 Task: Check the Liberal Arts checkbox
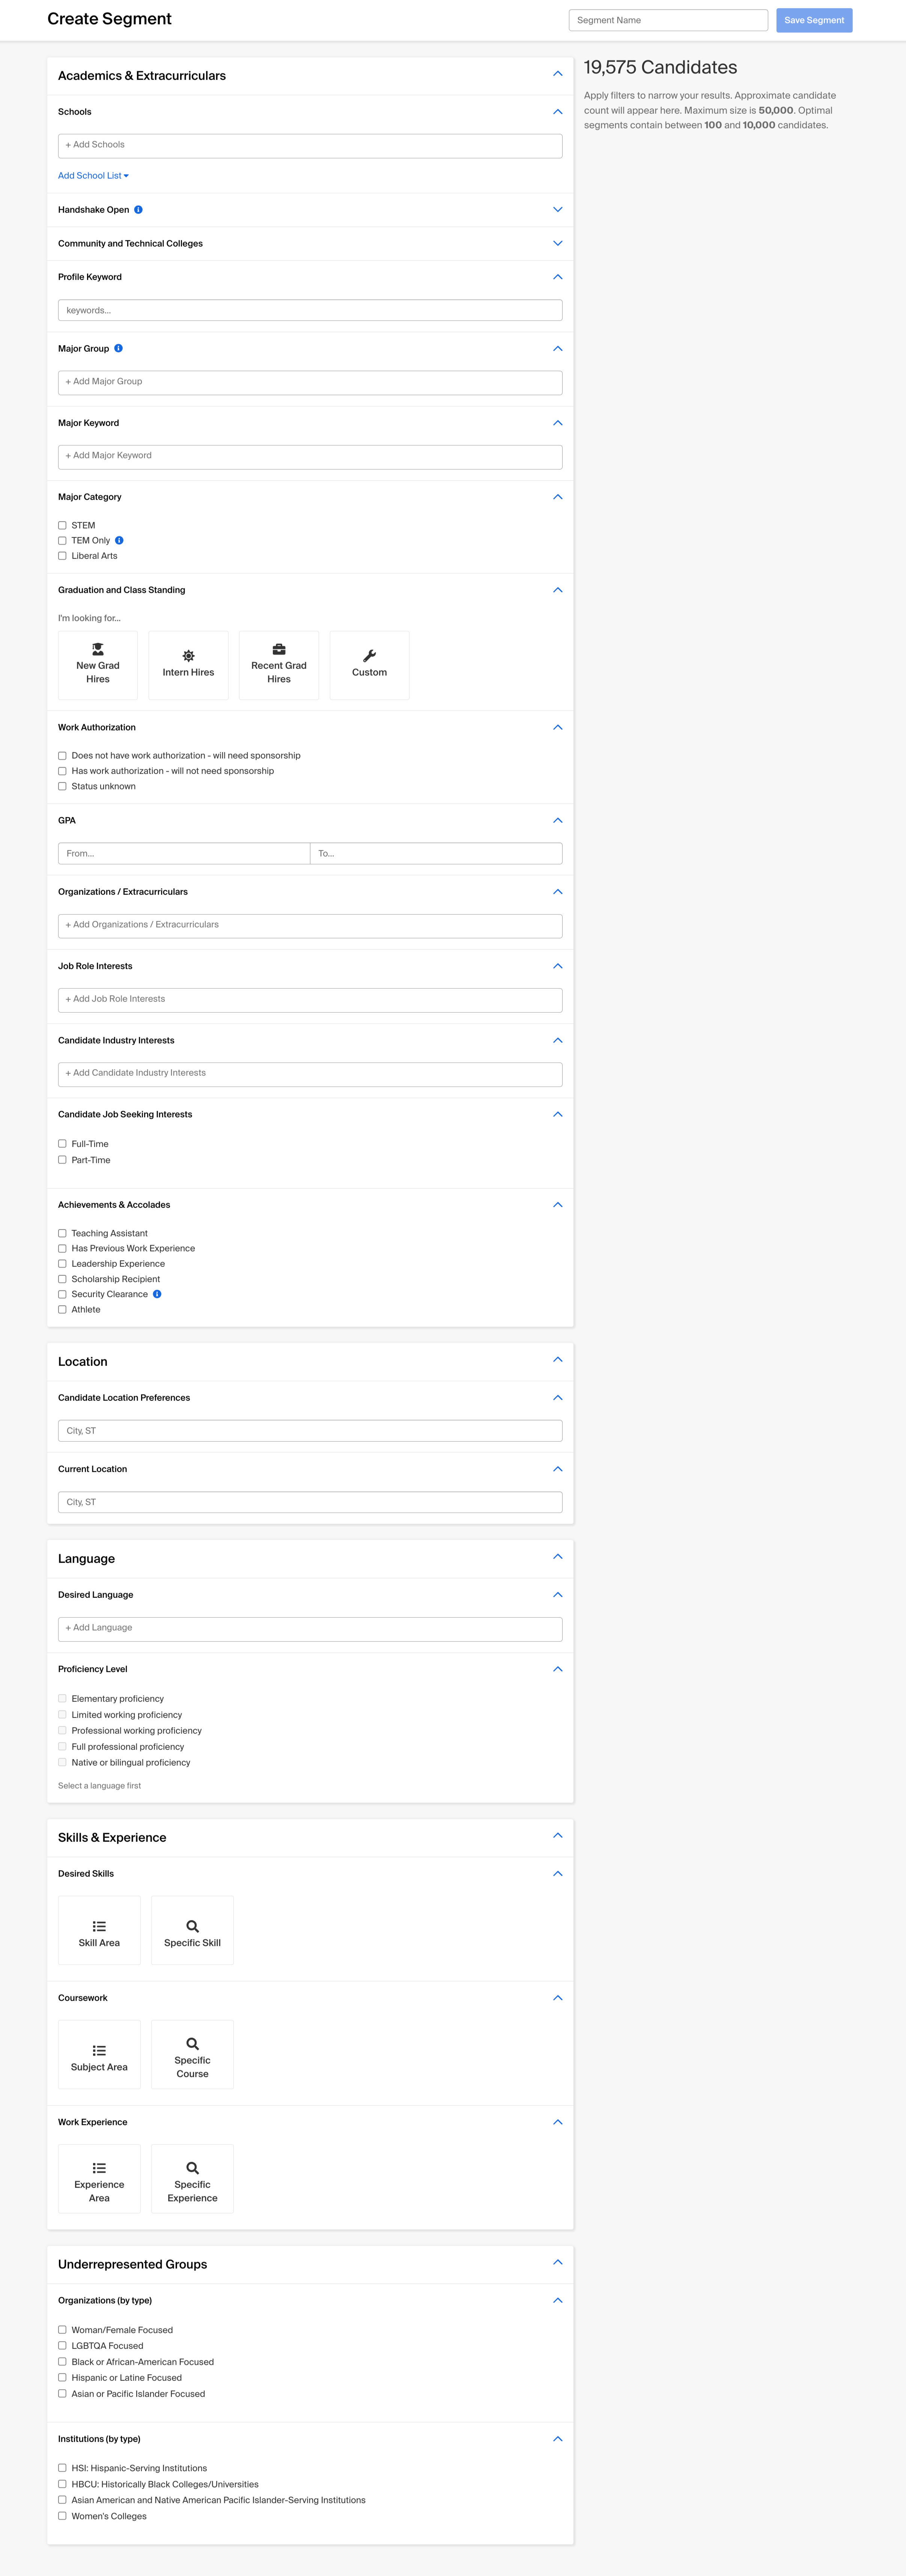point(62,556)
